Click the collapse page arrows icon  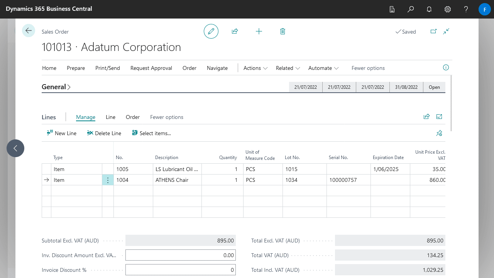[446, 31]
